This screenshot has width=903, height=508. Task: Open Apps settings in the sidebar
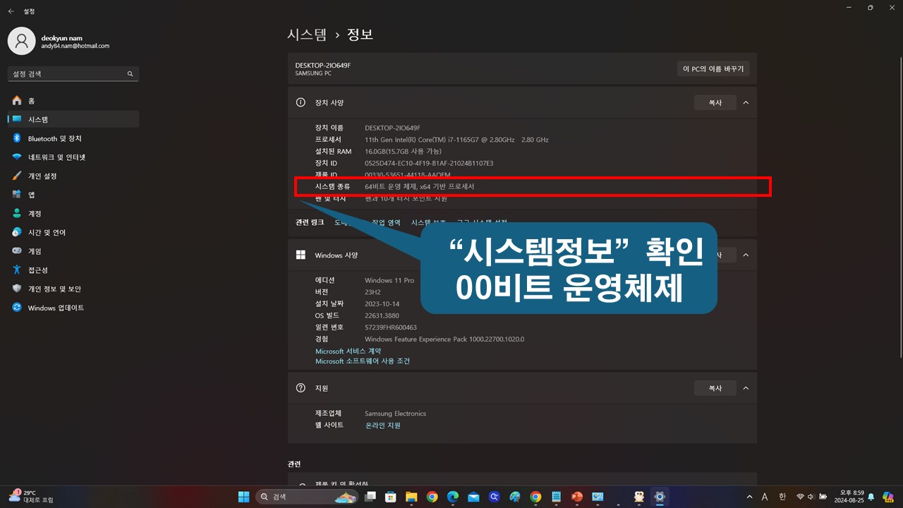click(x=73, y=195)
